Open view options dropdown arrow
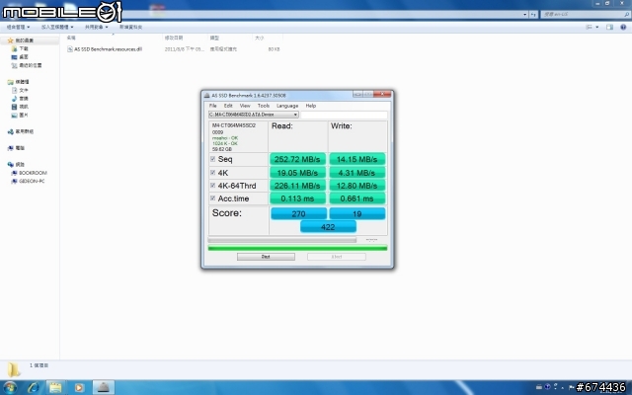 pos(596,27)
